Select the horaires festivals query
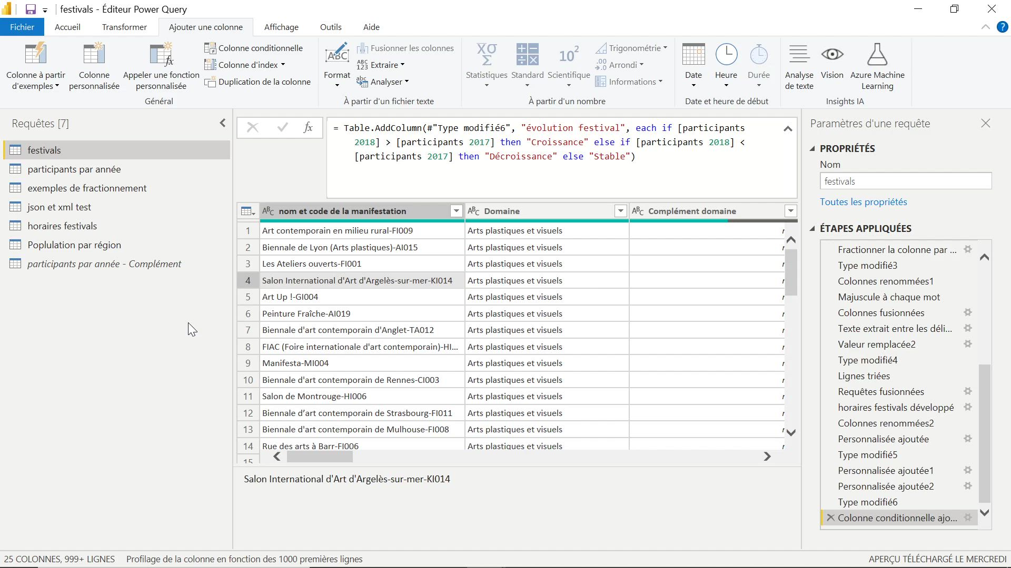Image resolution: width=1011 pixels, height=568 pixels. pyautogui.click(x=62, y=226)
